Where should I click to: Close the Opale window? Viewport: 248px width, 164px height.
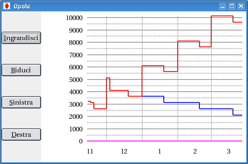[x=241, y=6]
